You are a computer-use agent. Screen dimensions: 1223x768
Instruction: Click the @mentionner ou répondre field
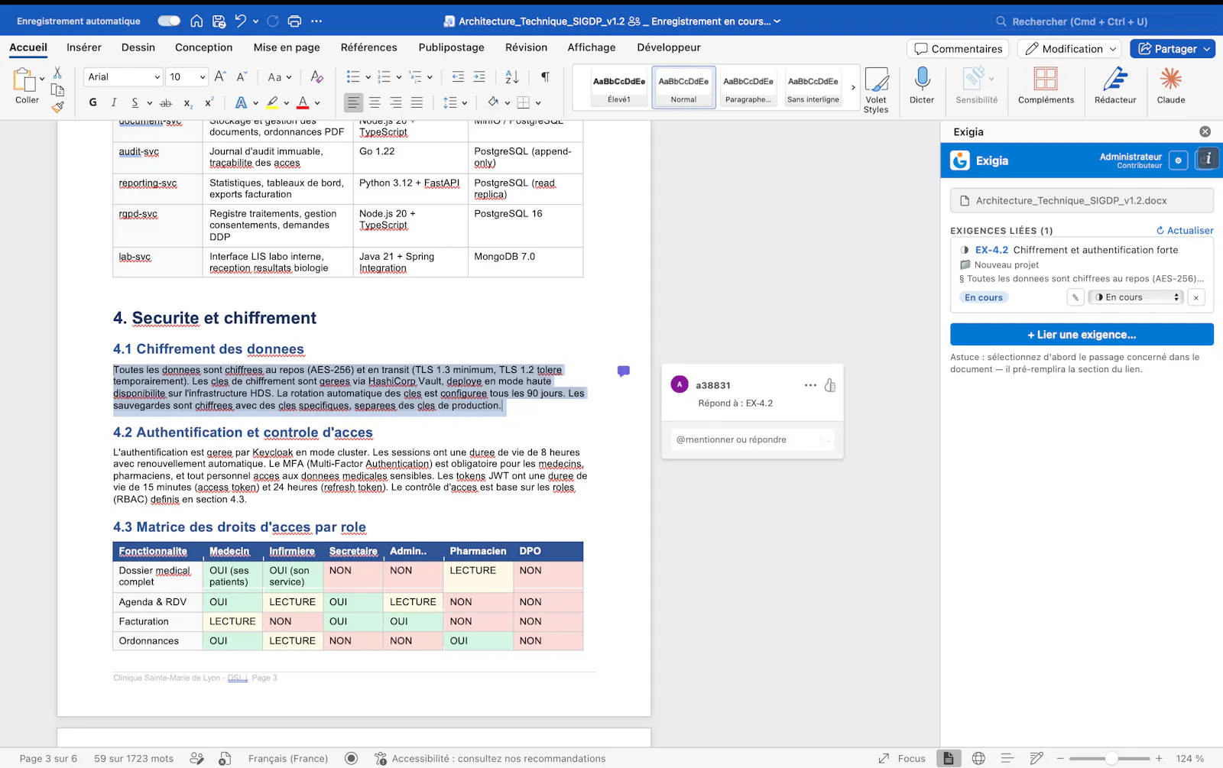point(752,440)
